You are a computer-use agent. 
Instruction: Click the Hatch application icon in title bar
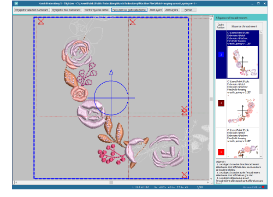click(16, 3)
